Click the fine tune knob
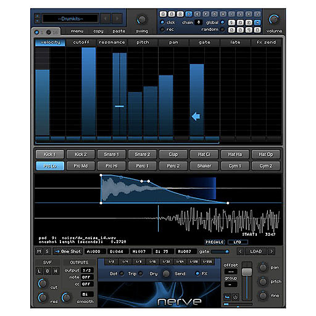This screenshot has height=316, width=316. (263, 296)
